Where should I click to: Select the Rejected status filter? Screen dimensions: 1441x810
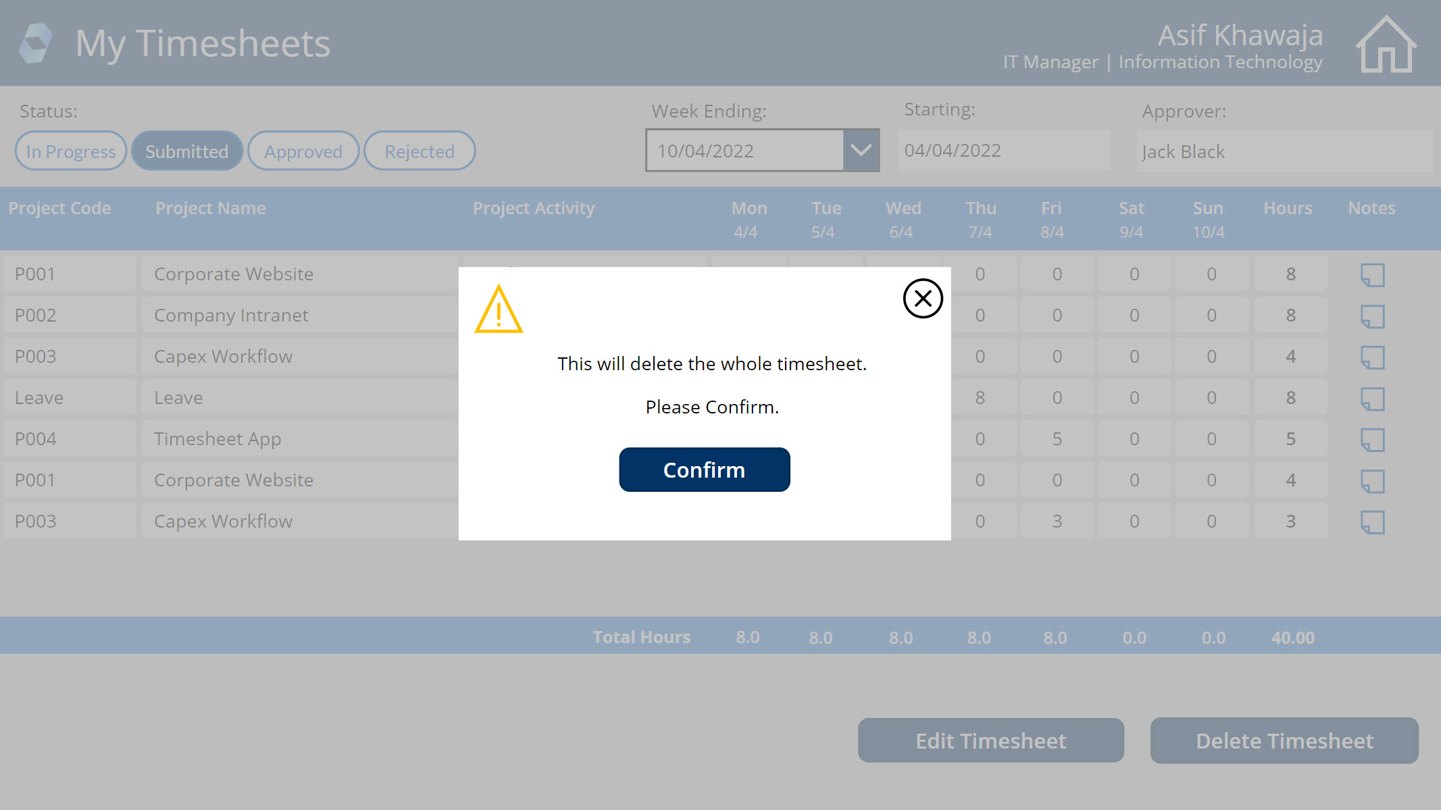(420, 151)
